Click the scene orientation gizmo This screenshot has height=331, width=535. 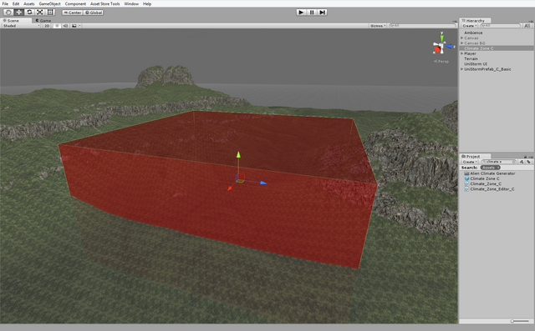coord(442,45)
